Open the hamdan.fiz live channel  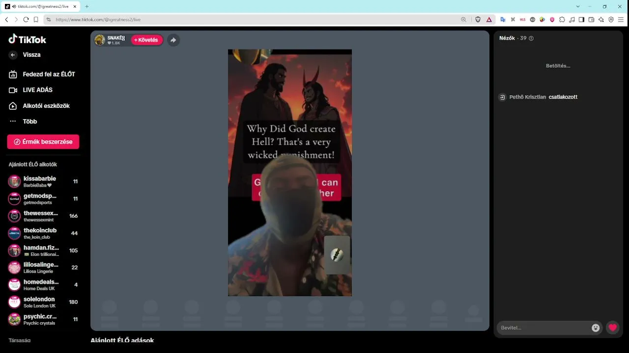43,251
